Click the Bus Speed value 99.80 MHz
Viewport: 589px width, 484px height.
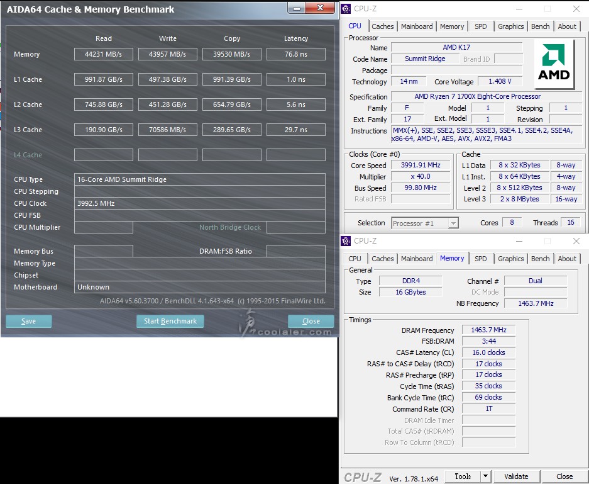(x=421, y=188)
